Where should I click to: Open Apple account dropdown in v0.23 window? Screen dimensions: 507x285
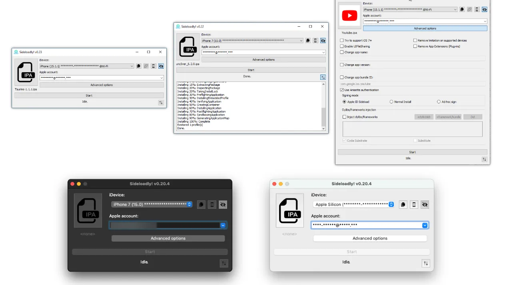(102, 78)
